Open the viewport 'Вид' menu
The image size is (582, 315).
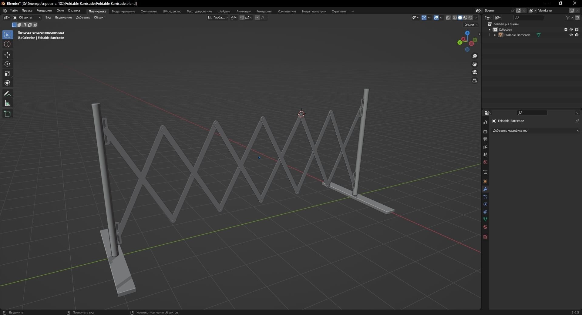point(48,18)
